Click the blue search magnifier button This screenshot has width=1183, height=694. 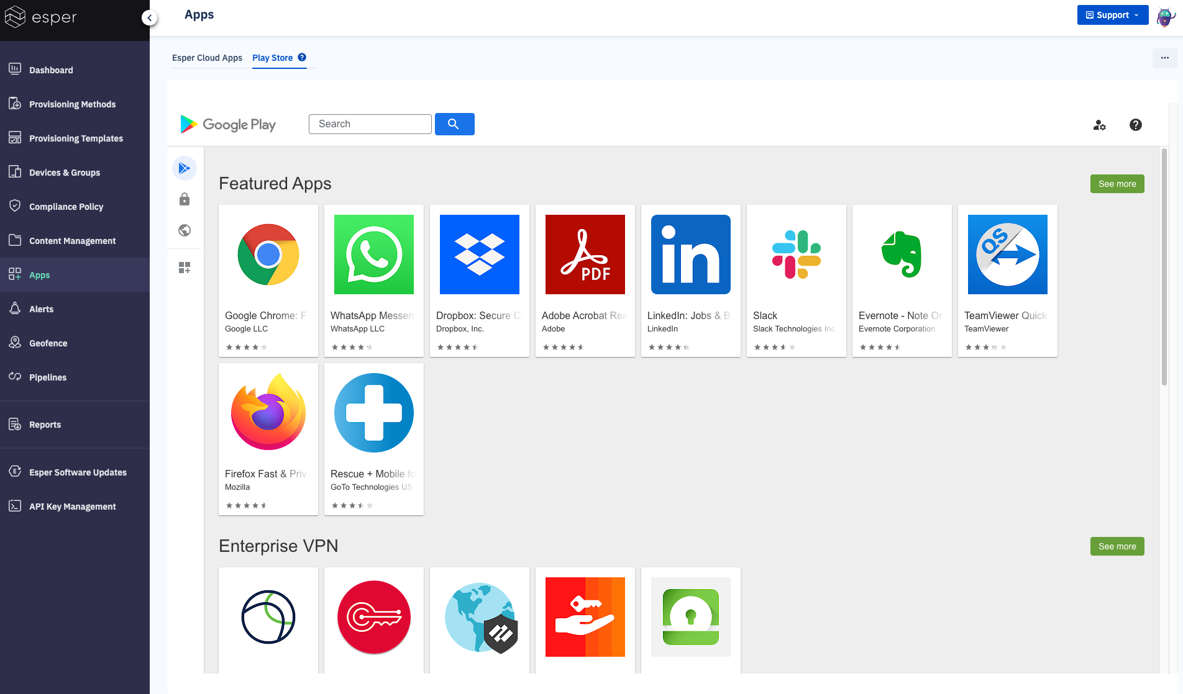click(x=454, y=124)
